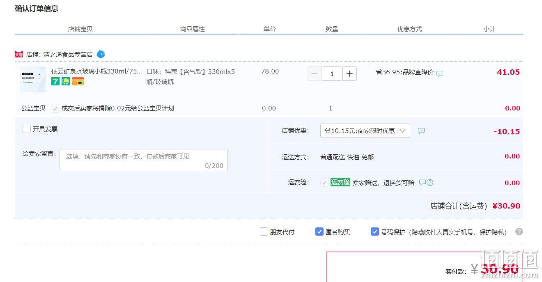Click the quantity input field showing 1
542x282 pixels.
tap(332, 73)
